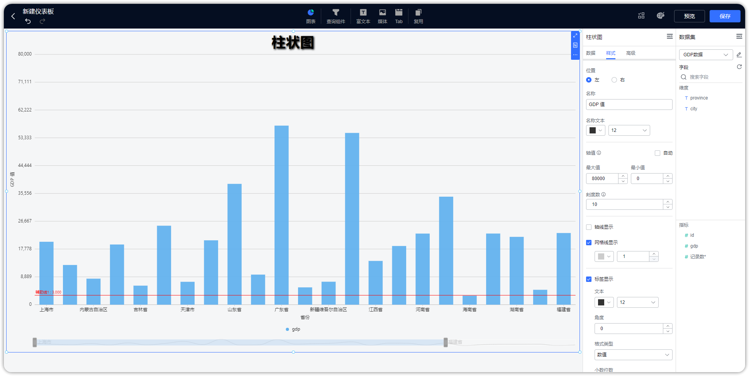This screenshot has width=749, height=376.
Task: Click the 保存 button
Action: coord(725,16)
